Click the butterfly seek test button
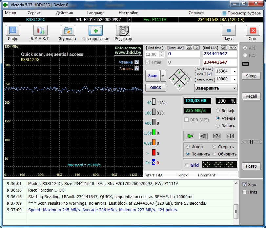 [x=230, y=136]
